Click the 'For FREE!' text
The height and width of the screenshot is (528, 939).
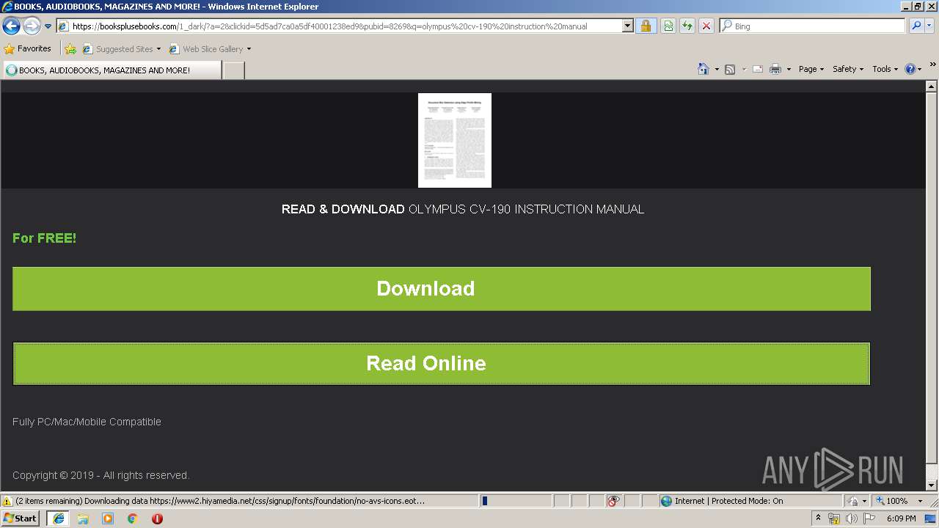point(44,238)
